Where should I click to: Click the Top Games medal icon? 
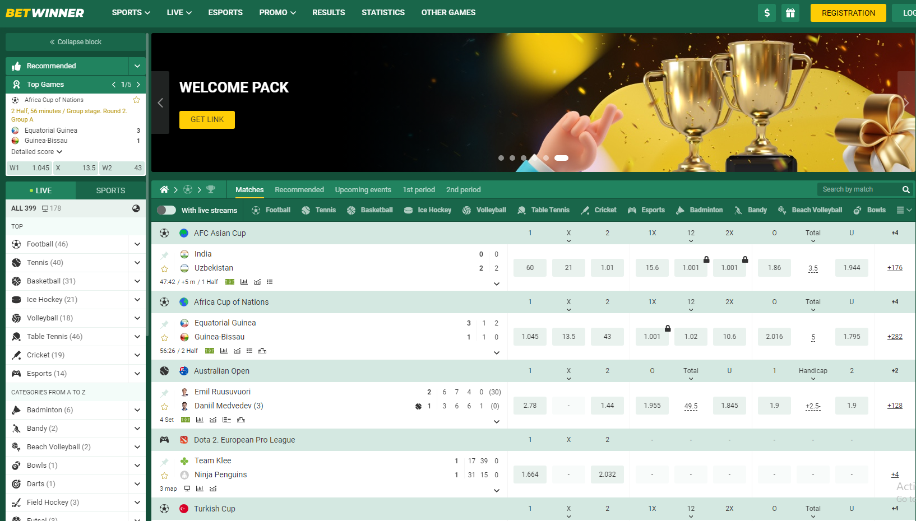(16, 85)
